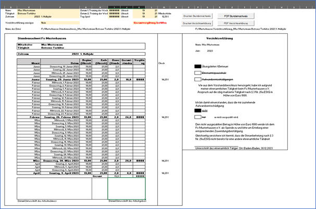Screen dimensions: 316x209
Task: Select the 'Sonntag, 26. Februar 2023' date cell
Action: pos(60,117)
